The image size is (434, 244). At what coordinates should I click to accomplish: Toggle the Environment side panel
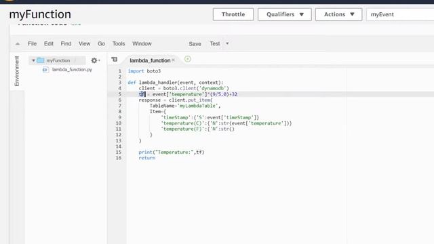tap(17, 71)
